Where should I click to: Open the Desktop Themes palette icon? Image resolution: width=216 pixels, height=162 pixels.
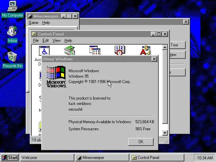(145, 51)
